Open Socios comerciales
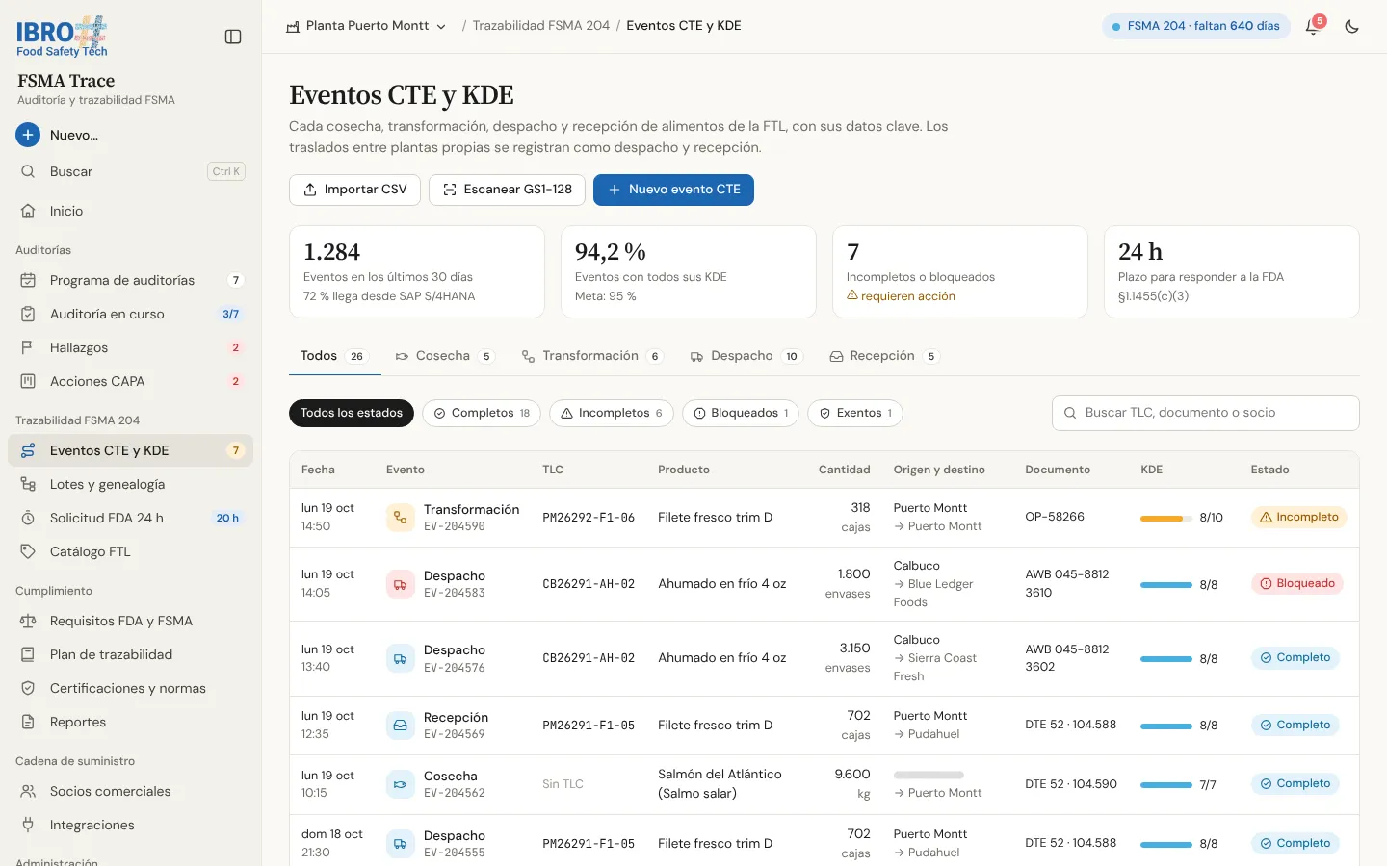The width and height of the screenshot is (1387, 866). pyautogui.click(x=130, y=791)
